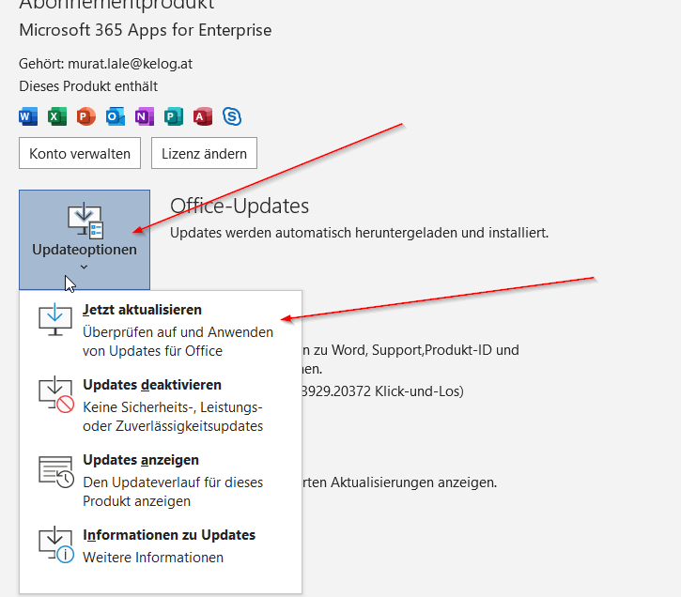Image resolution: width=681 pixels, height=597 pixels.
Task: Click the OneNote app icon
Action: [x=145, y=116]
